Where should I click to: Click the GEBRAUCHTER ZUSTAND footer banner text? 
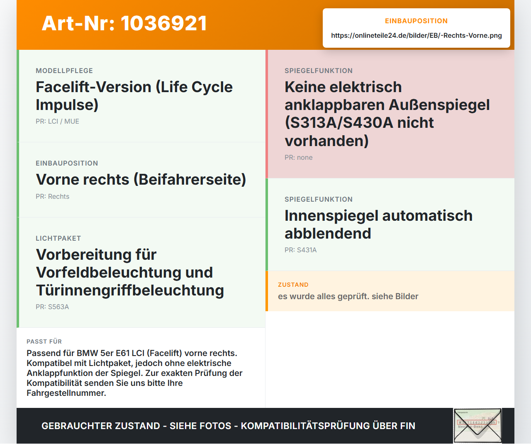point(228,426)
